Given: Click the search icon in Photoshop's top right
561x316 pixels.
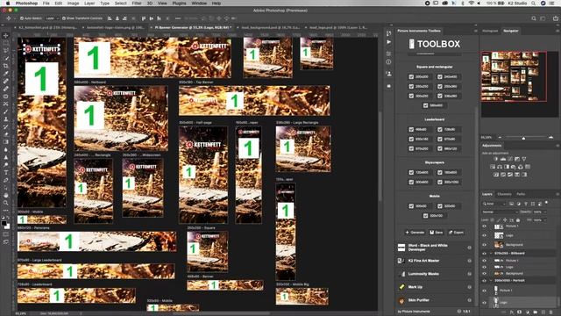Looking at the screenshot, I should (534, 18).
